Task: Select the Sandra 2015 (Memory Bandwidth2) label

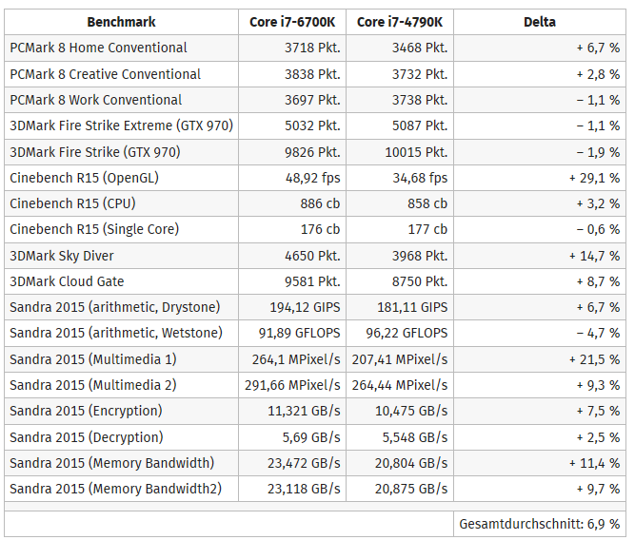Action: [x=115, y=489]
